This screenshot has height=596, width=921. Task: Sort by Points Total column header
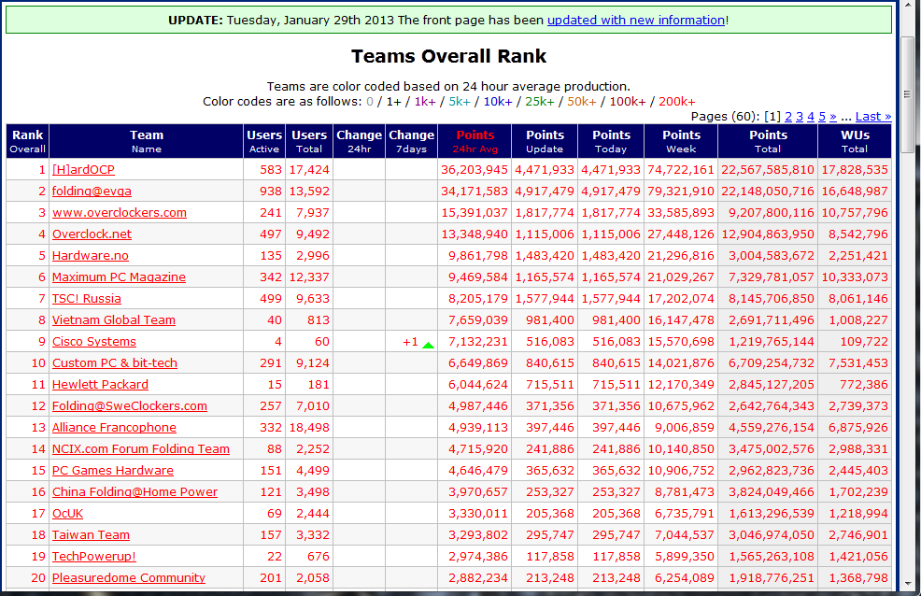point(768,141)
